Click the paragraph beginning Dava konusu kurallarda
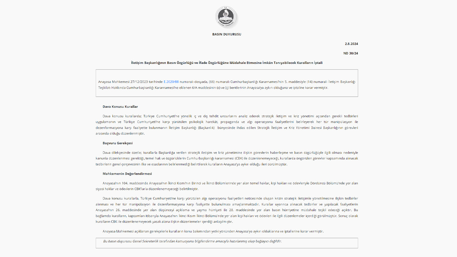This screenshot has height=257, width=457. click(227, 125)
